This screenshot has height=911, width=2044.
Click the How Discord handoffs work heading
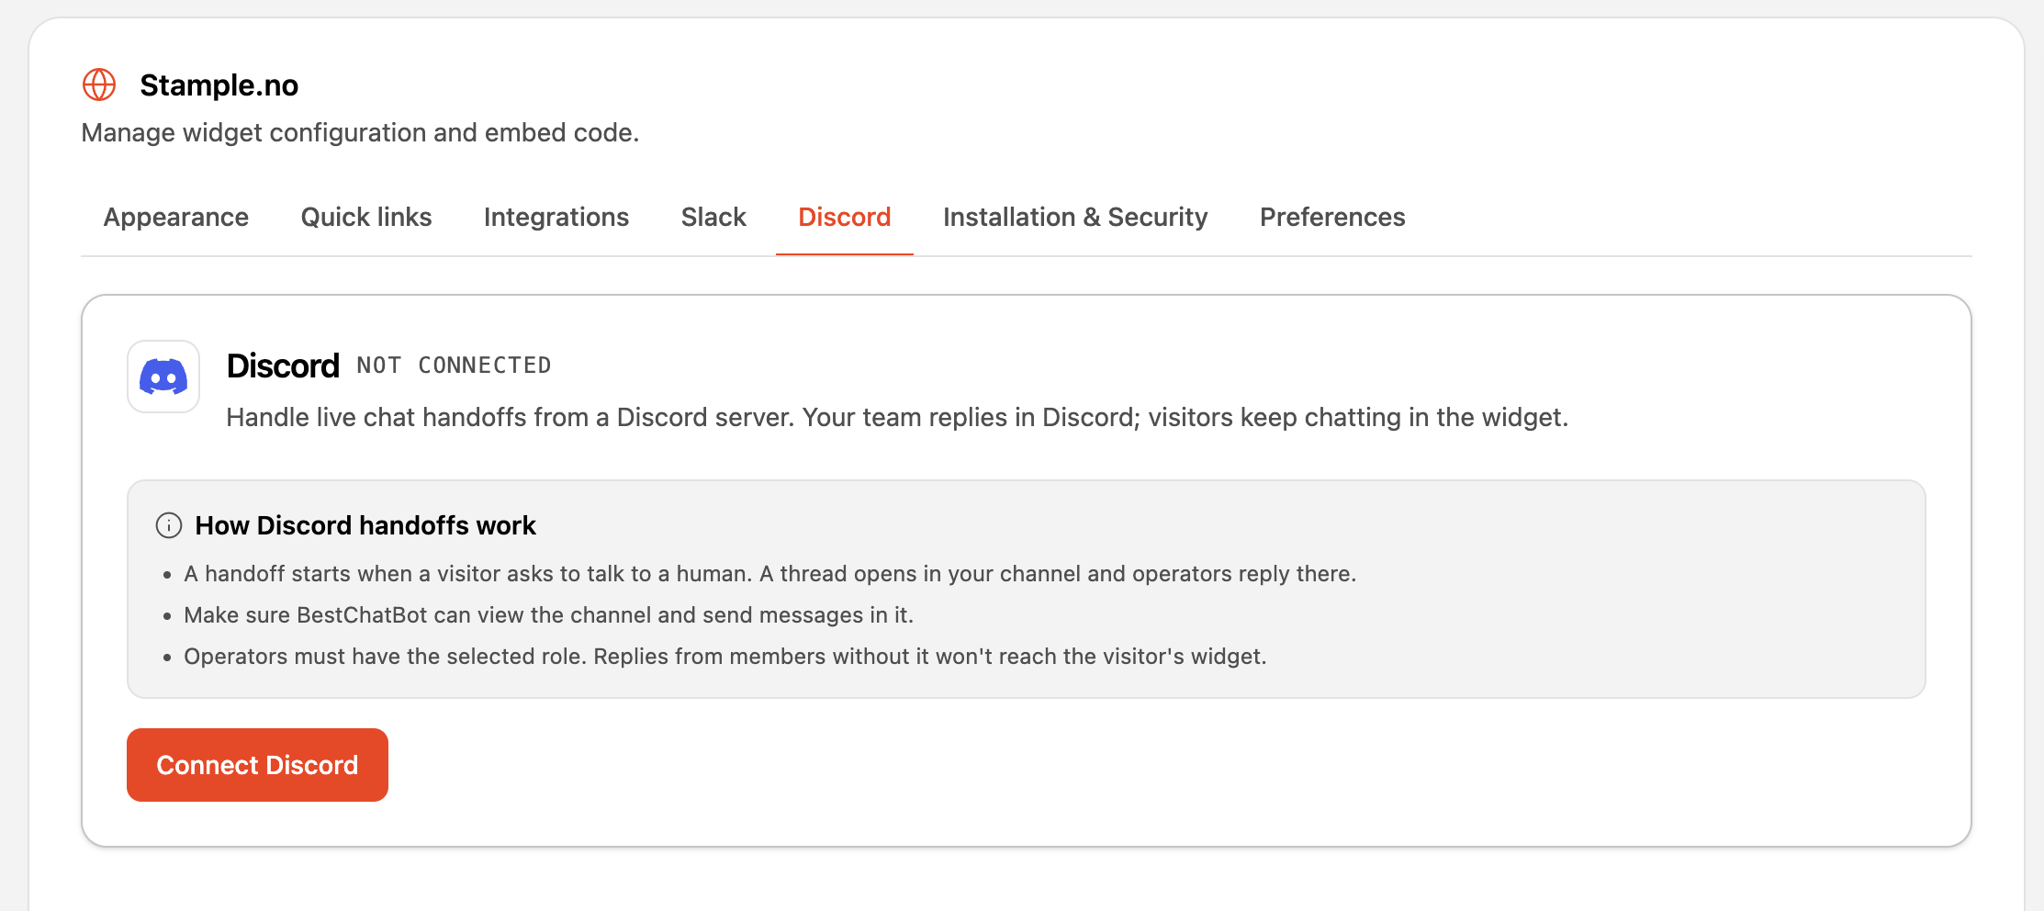(365, 525)
